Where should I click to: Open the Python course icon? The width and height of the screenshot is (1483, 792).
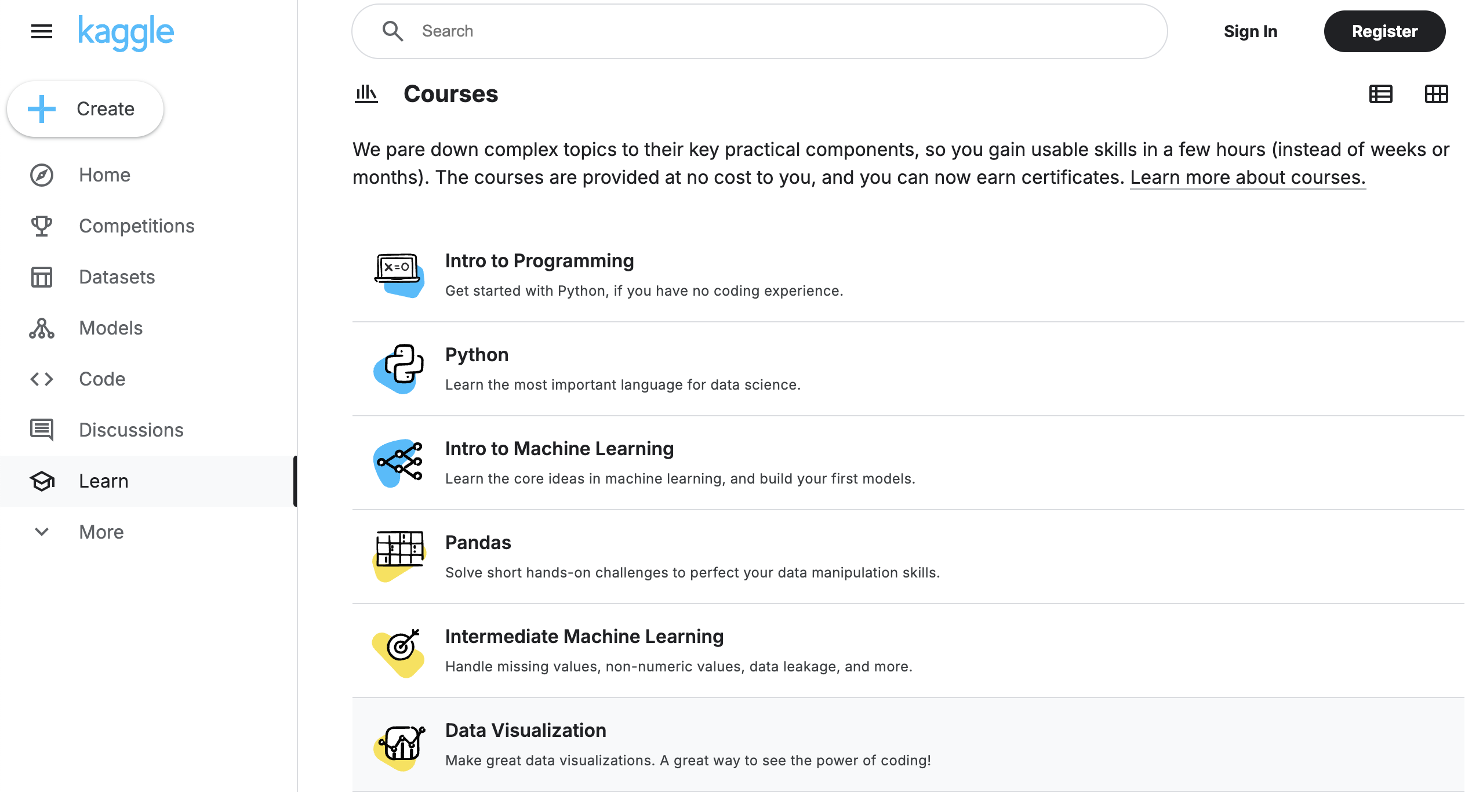tap(399, 368)
